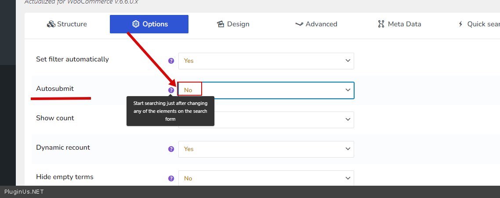Click help icon beside Hide empty terms
Screen dimensions: 500x198
[171, 178]
